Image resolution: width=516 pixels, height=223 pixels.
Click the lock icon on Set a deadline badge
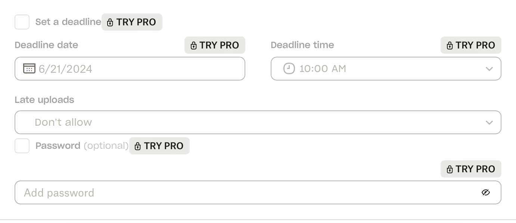point(110,22)
